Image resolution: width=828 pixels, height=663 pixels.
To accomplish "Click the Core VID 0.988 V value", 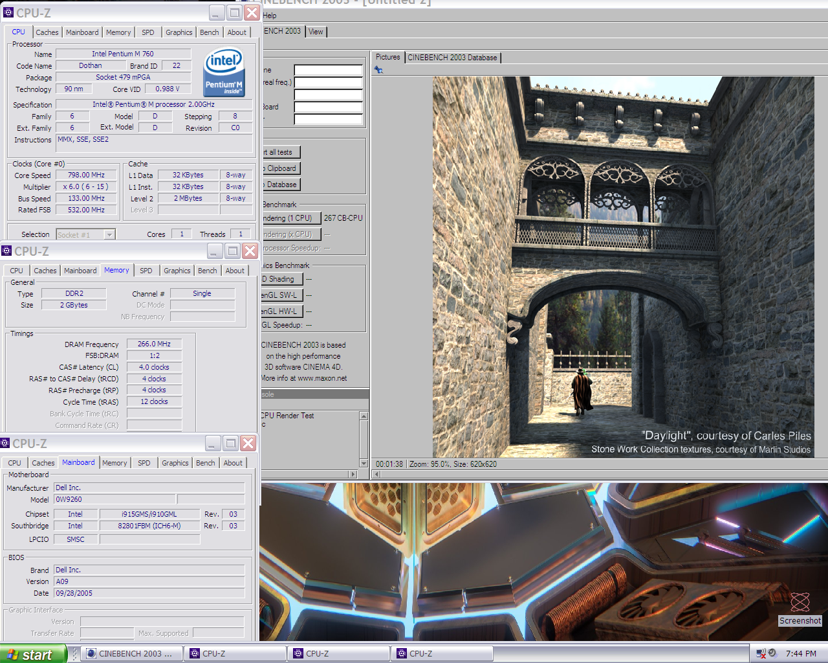I will pyautogui.click(x=168, y=89).
